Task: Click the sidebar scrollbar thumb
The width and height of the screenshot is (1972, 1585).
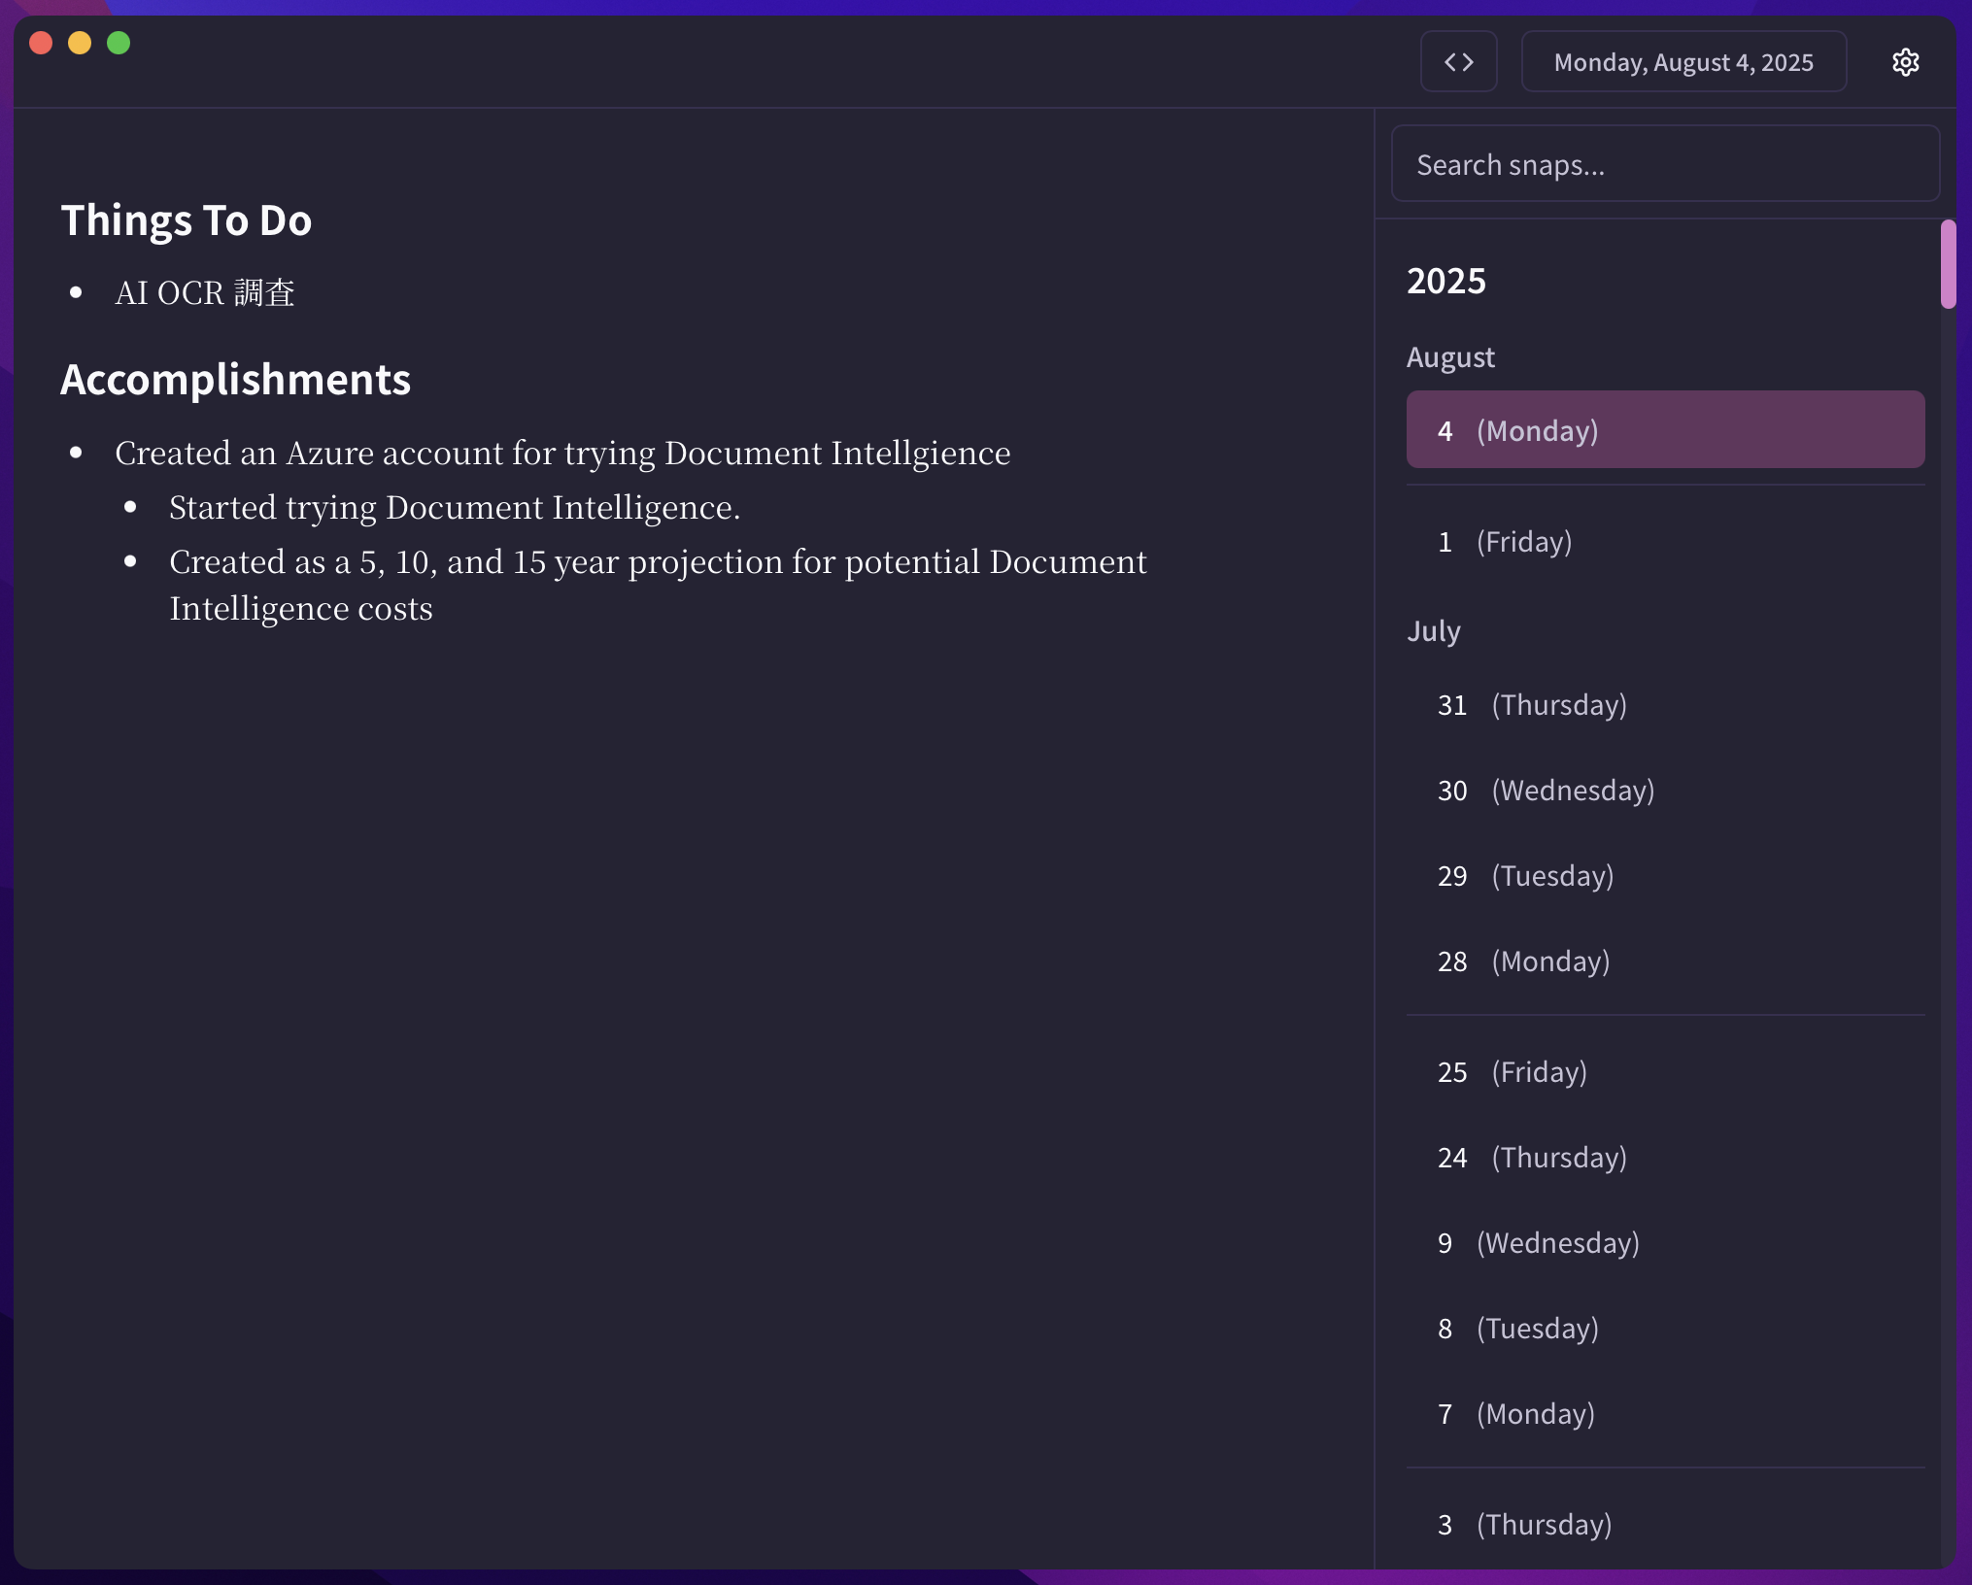Action: tap(1948, 264)
